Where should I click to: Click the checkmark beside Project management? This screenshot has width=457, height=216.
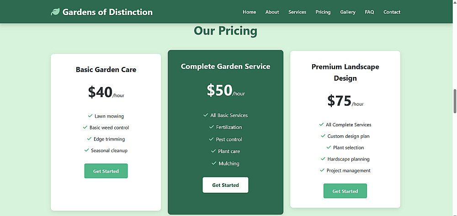322,170
